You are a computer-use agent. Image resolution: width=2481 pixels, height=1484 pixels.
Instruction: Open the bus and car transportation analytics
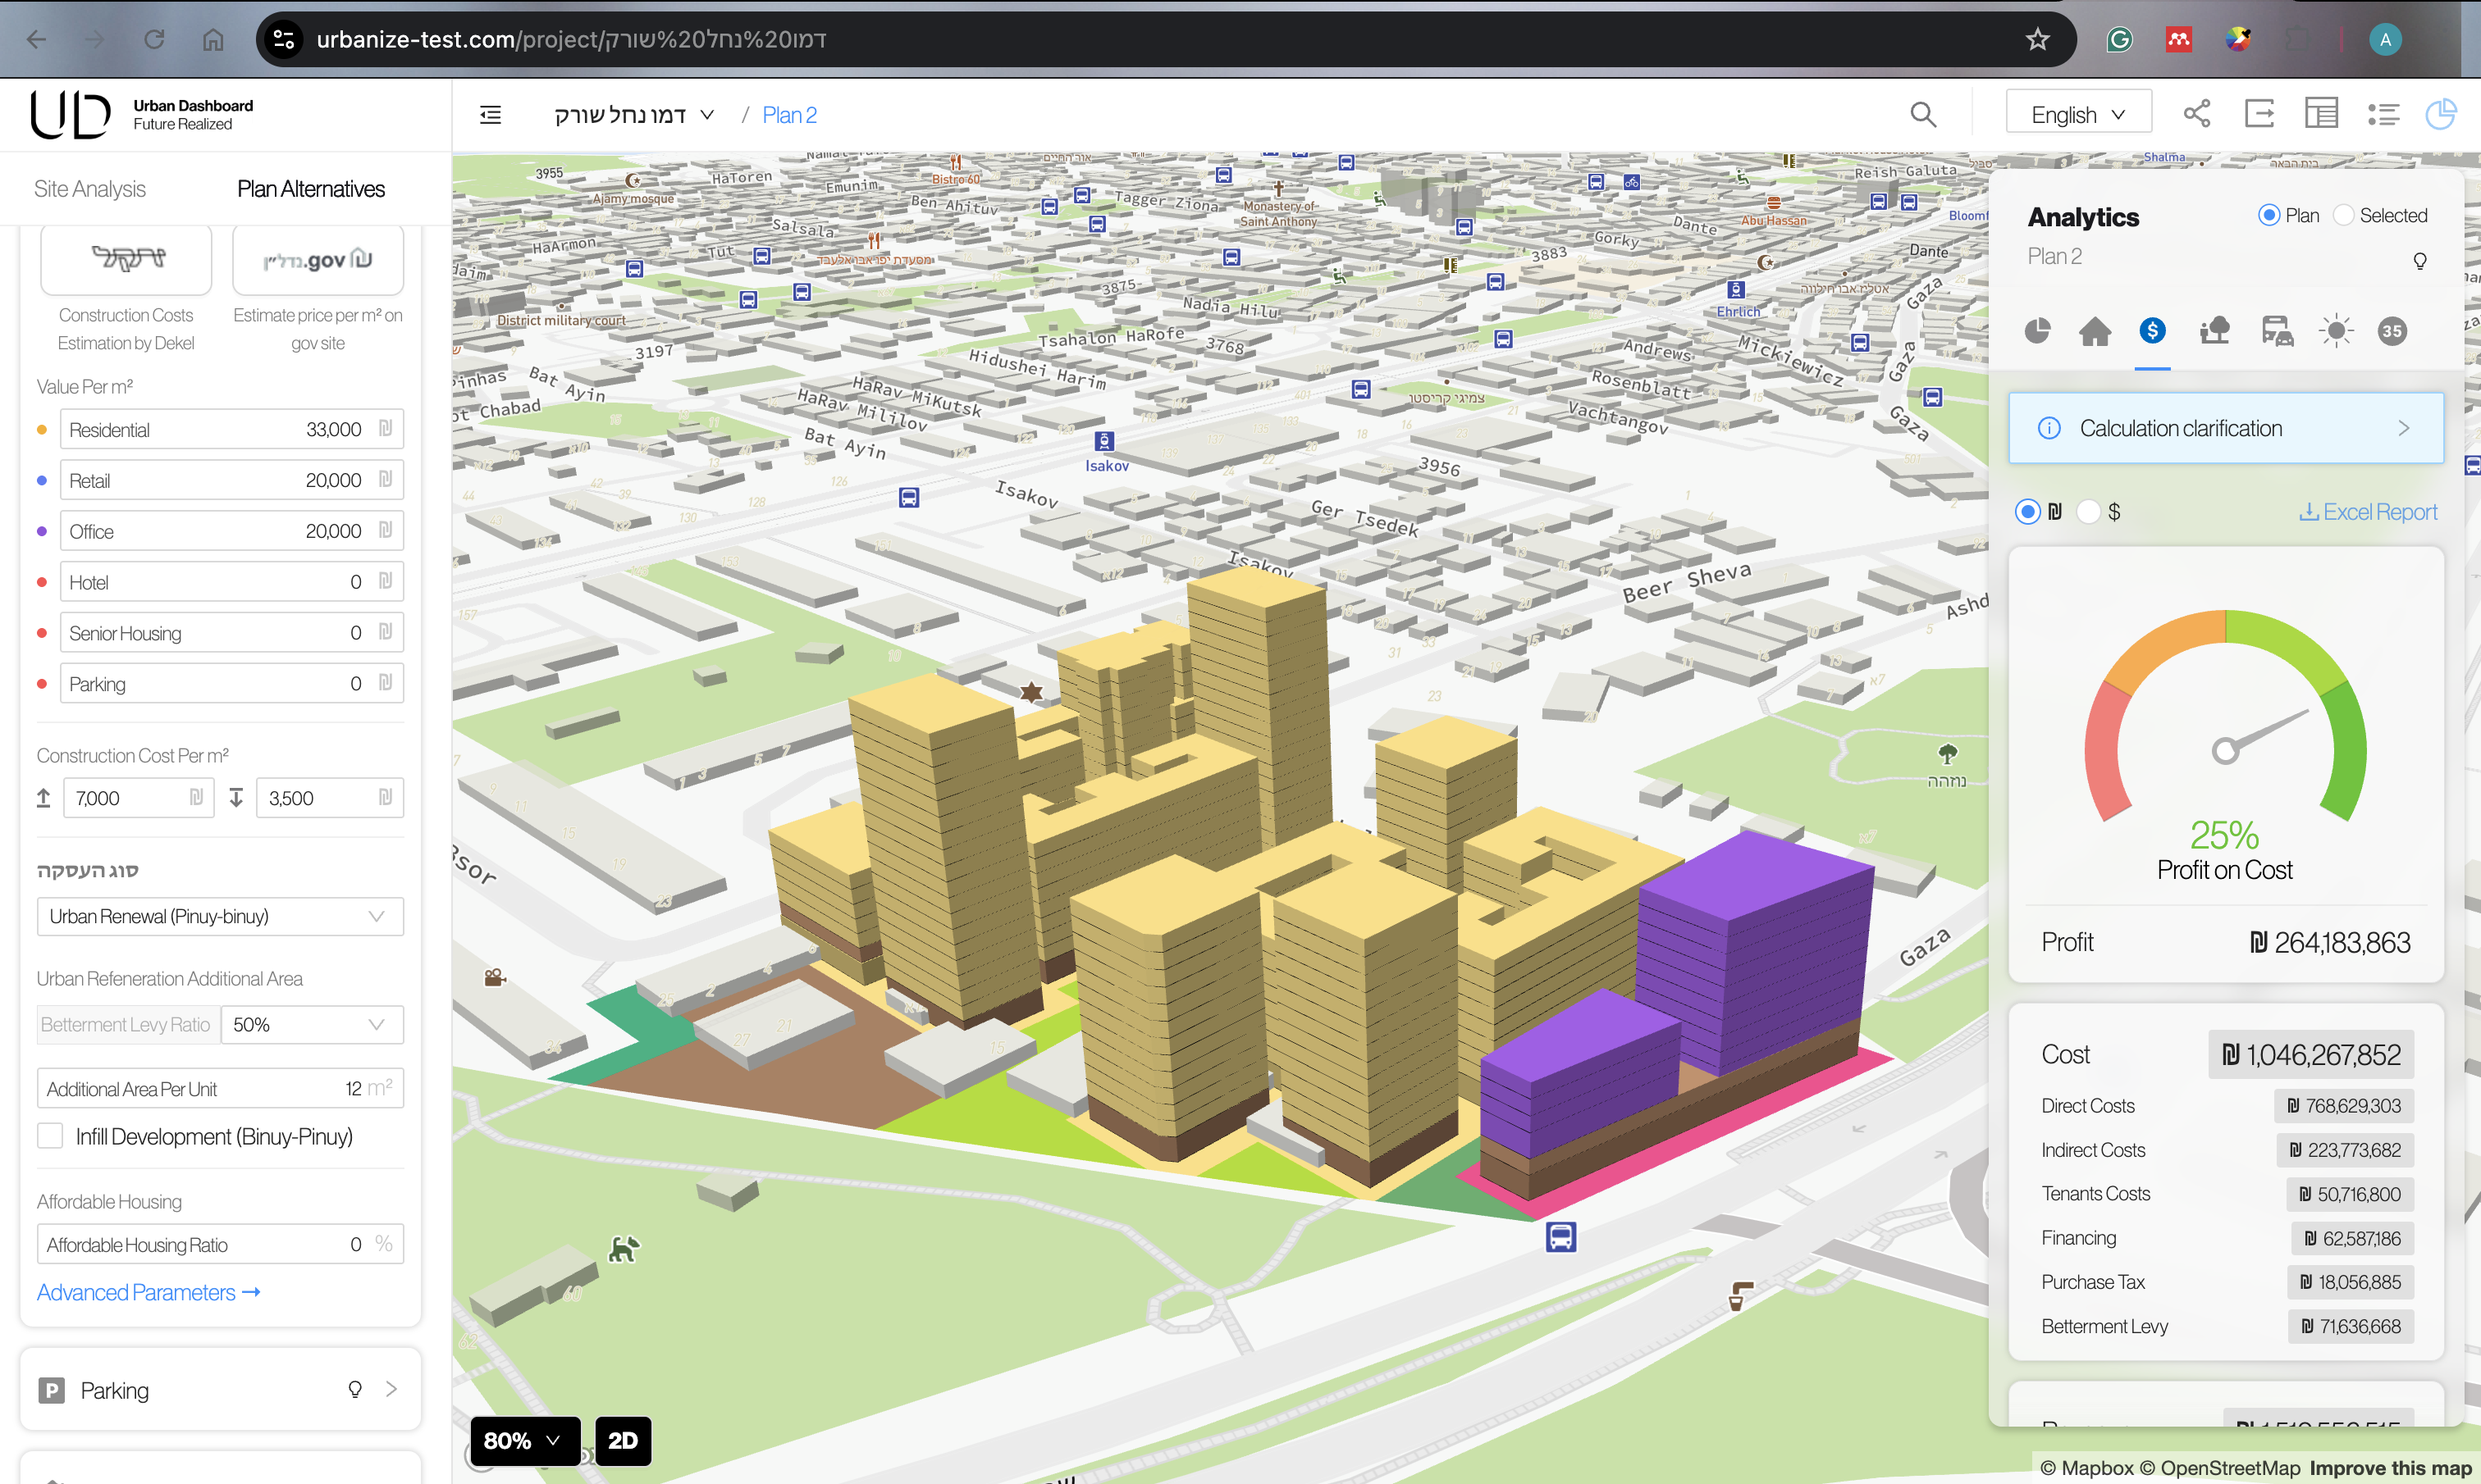pos(2276,331)
